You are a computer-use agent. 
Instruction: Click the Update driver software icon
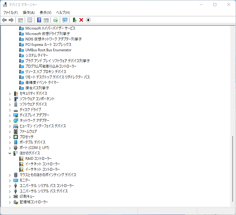(56, 20)
